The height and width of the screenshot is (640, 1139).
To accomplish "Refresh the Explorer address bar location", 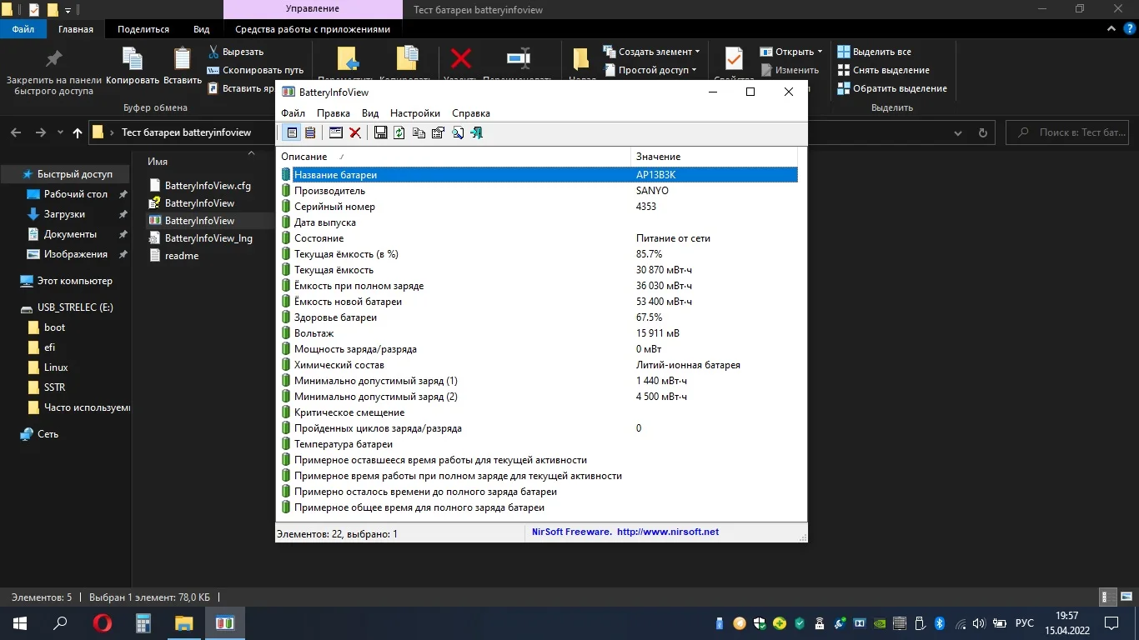I will pos(983,132).
